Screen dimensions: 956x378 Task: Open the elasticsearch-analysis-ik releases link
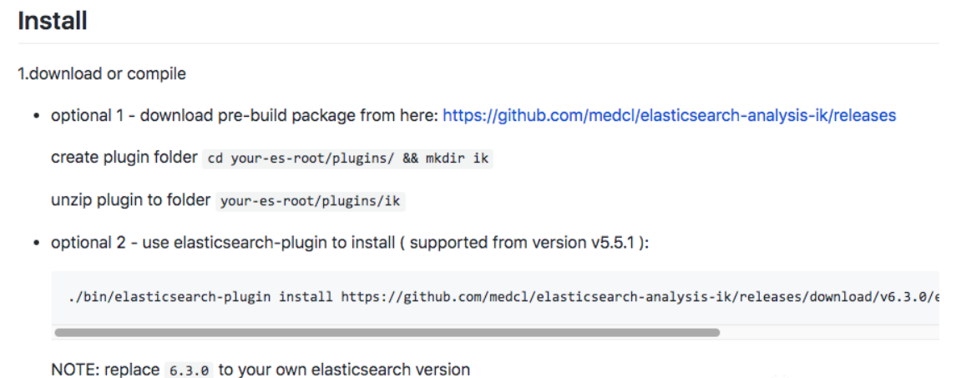click(x=669, y=116)
